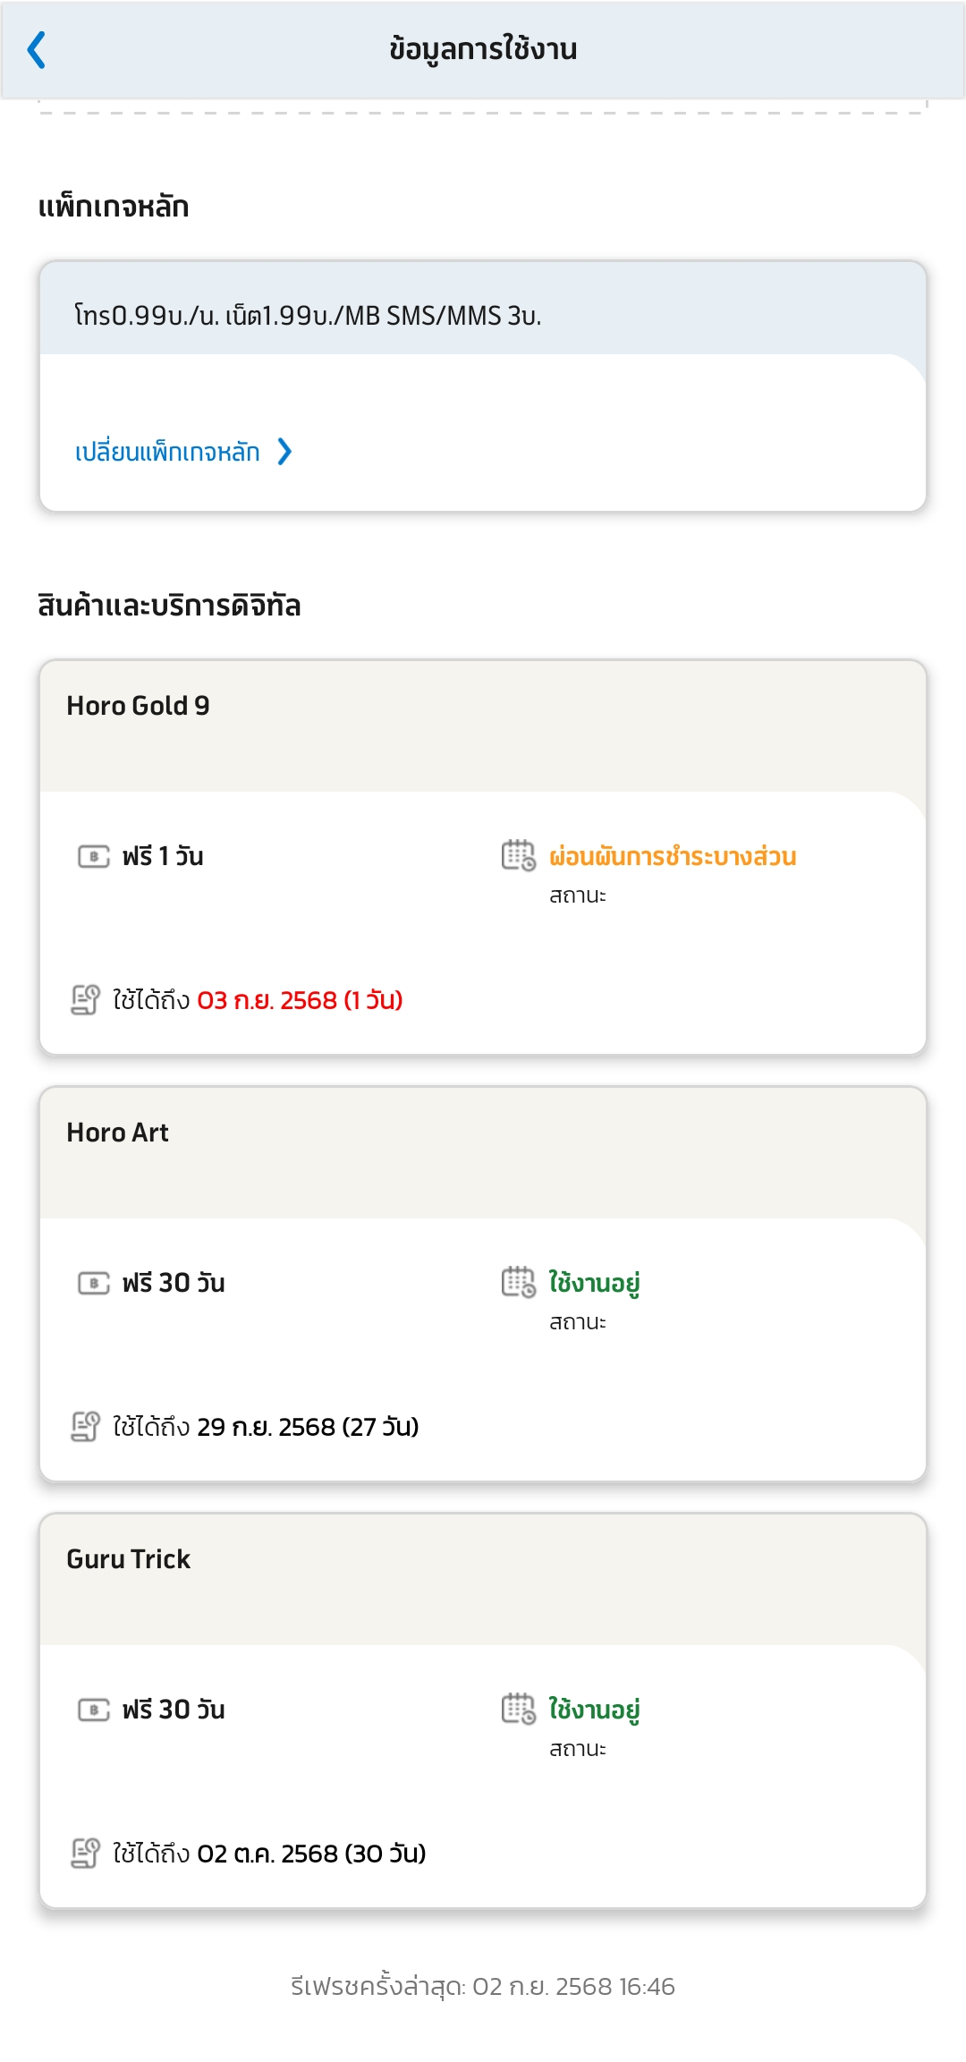This screenshot has height=2062, width=966.
Task: Click price icon in Horo Art card
Action: [x=94, y=1283]
